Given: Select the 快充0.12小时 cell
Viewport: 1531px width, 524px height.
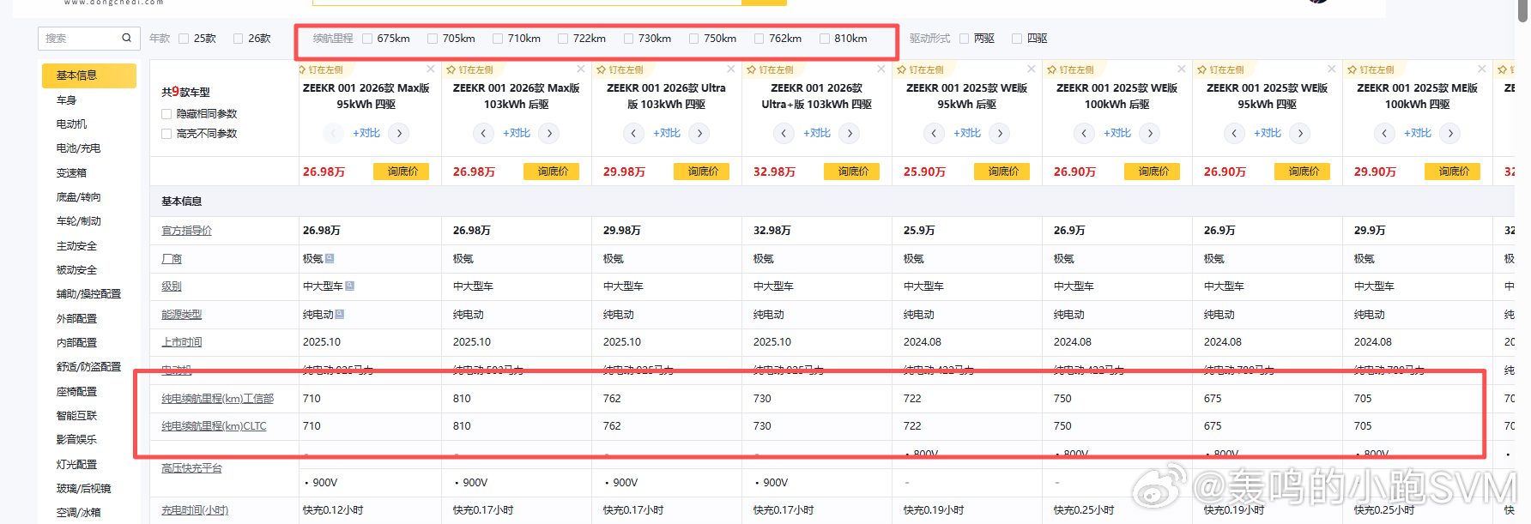Looking at the screenshot, I should click(333, 510).
